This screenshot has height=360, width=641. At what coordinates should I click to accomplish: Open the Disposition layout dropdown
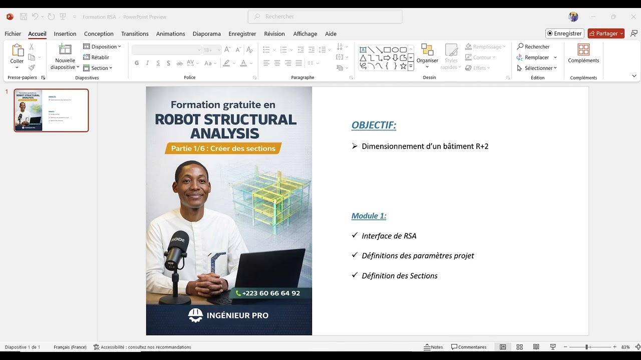[x=102, y=46]
